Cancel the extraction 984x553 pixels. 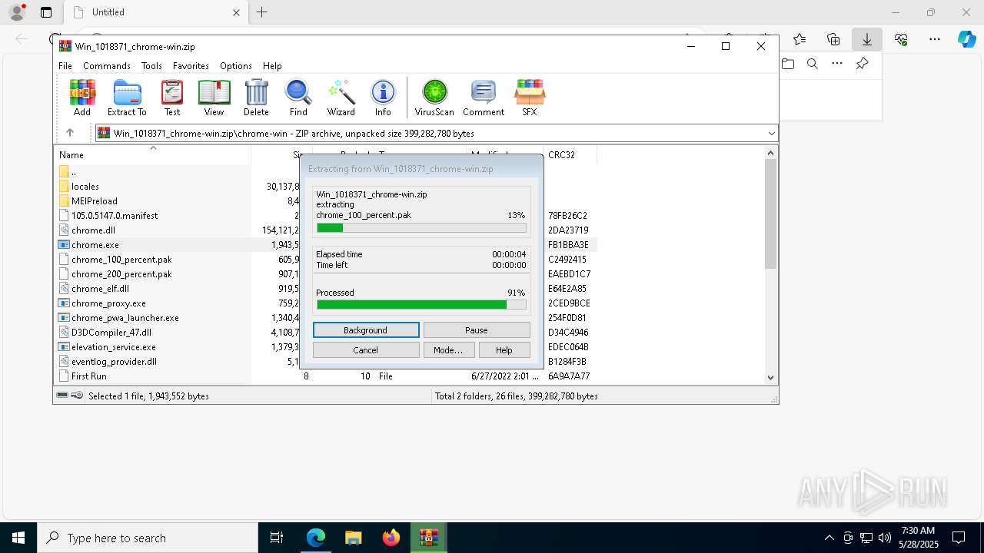(366, 350)
